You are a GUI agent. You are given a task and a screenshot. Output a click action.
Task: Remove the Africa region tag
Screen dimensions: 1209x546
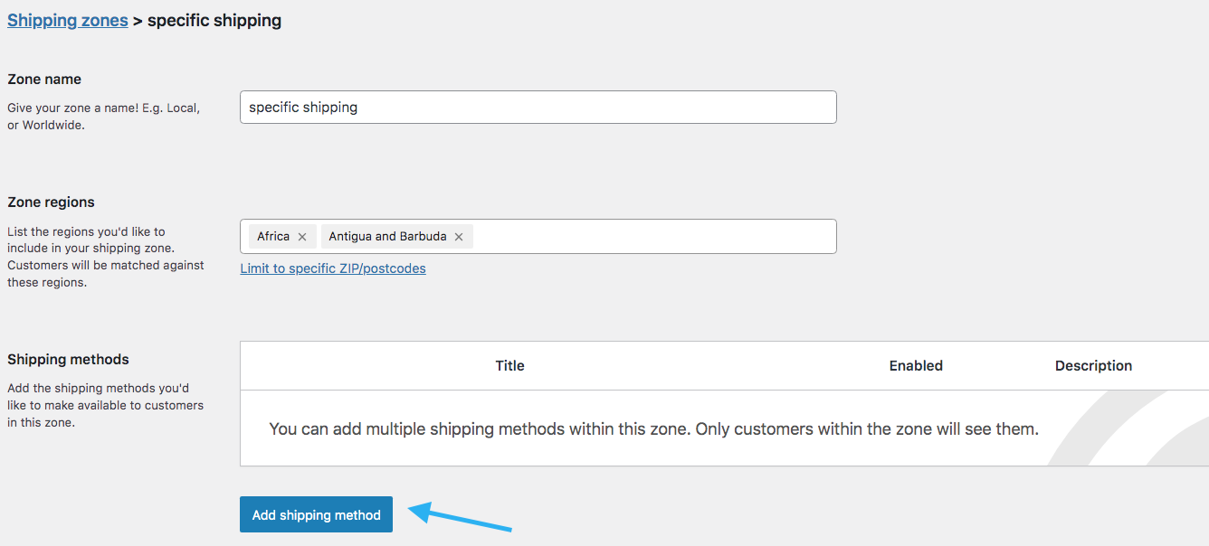[302, 237]
